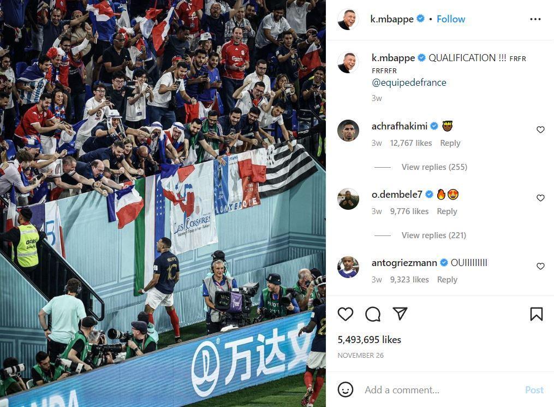The width and height of the screenshot is (554, 407).
Task: Open the comment bubble icon
Action: pyautogui.click(x=373, y=314)
